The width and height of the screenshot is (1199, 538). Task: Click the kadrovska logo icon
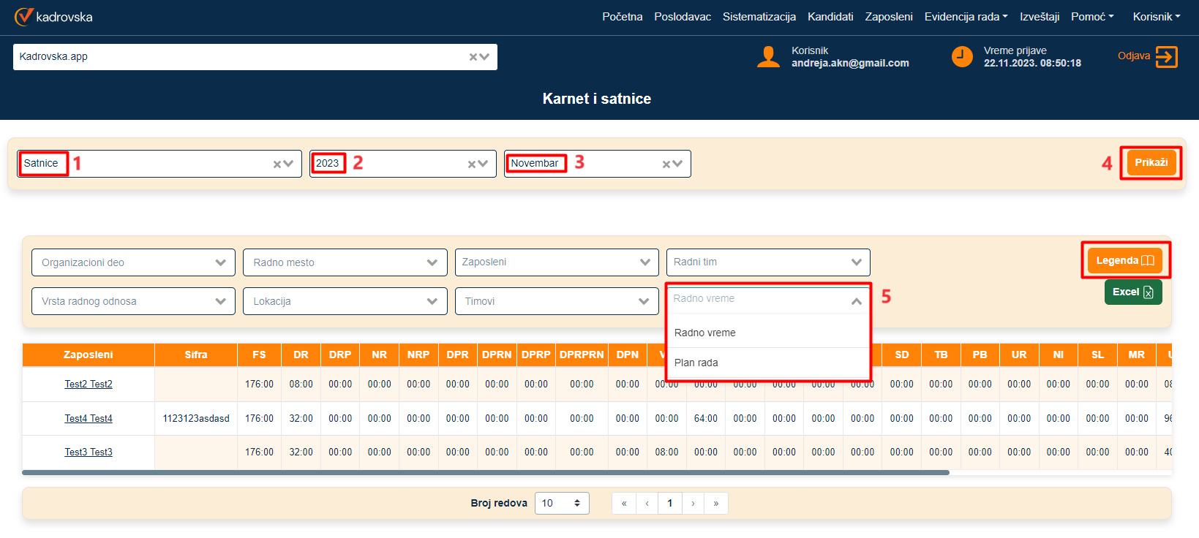23,16
